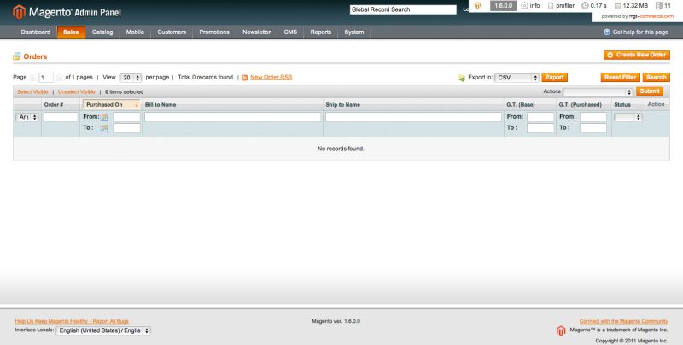Click the Purchased On To date field
The width and height of the screenshot is (683, 345).
point(126,128)
